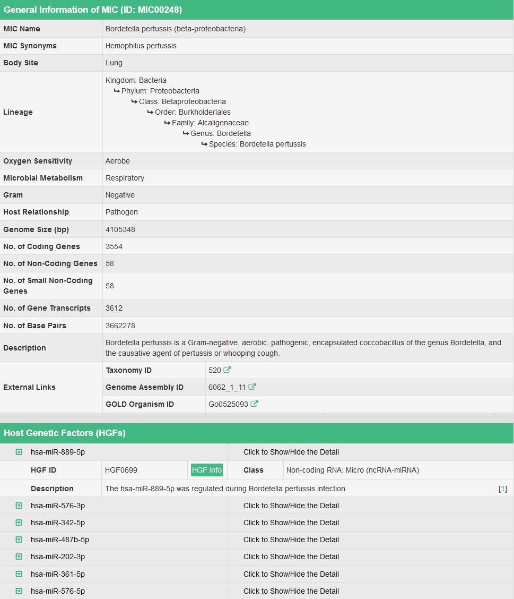514x599 pixels.
Task: Expand the hsa-miR-202-3p arrow icon
Action: 19,557
